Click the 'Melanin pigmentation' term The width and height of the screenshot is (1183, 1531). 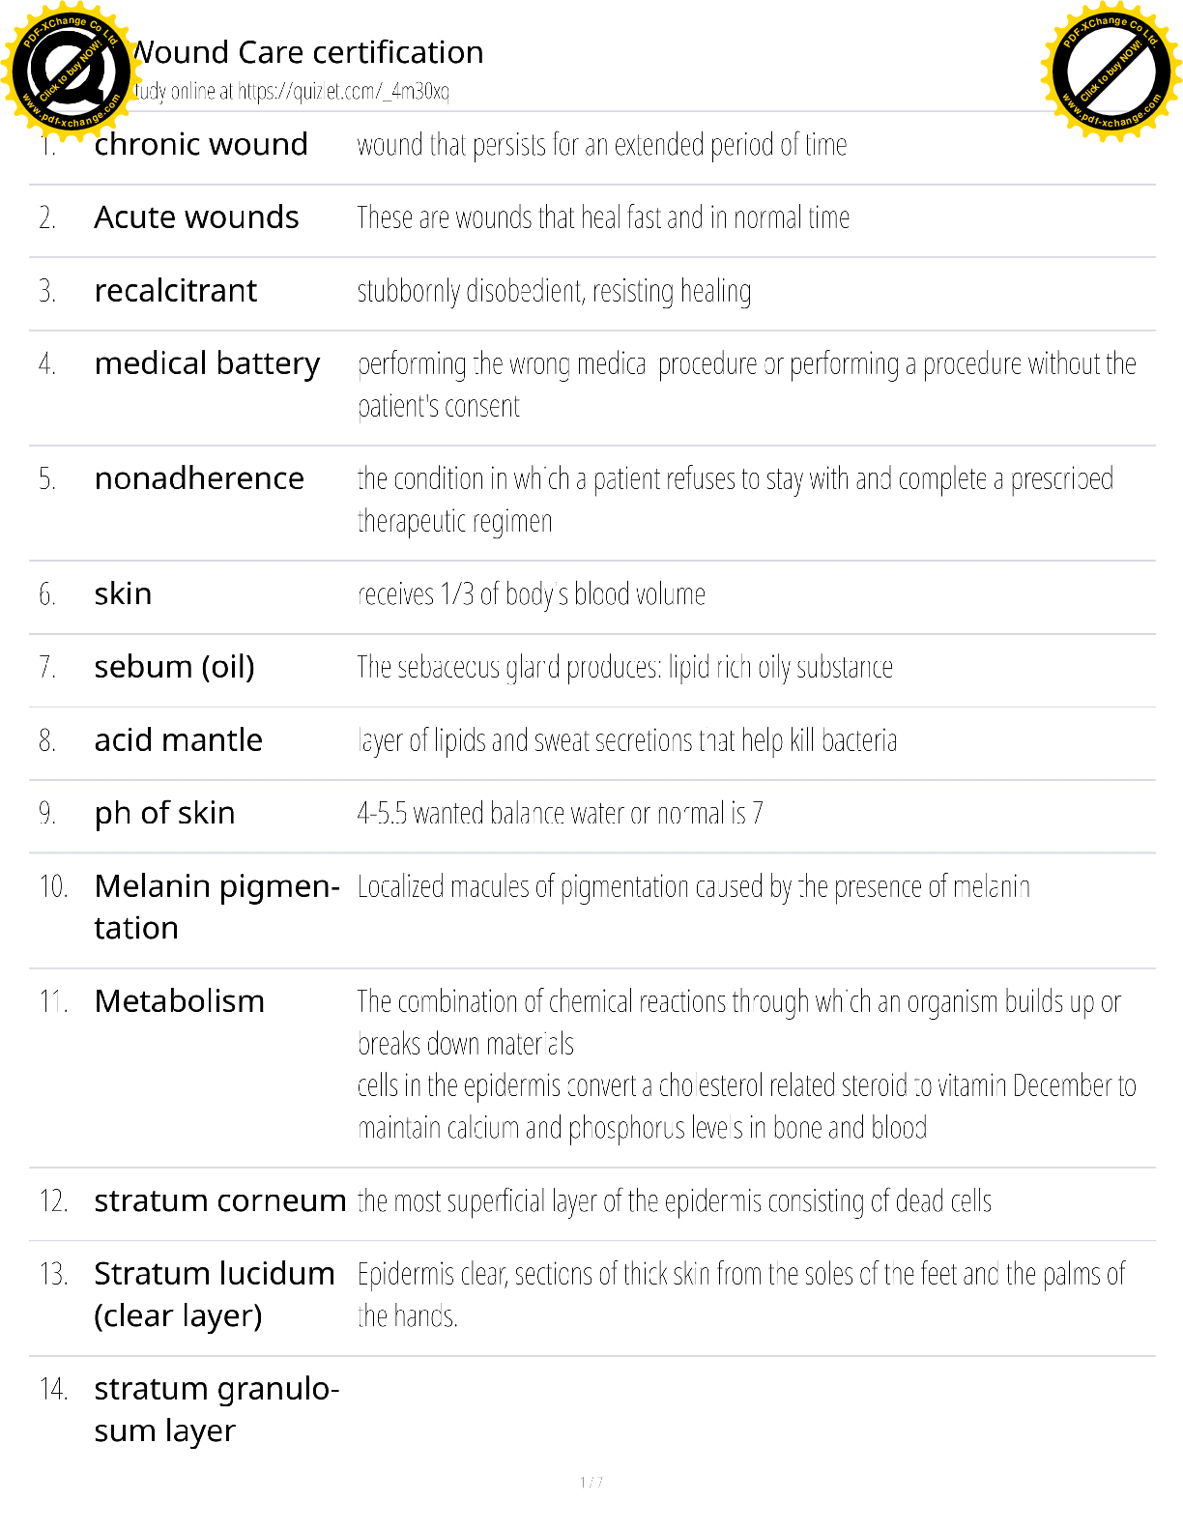click(x=216, y=907)
